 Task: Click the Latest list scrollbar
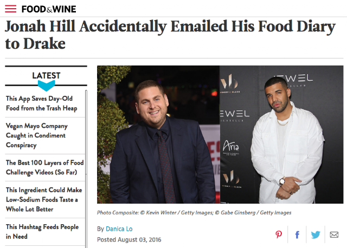point(86,169)
